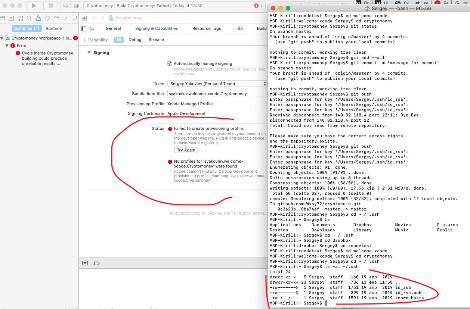
Task: Run the Xcode build with Play button
Action: (x=34, y=6)
